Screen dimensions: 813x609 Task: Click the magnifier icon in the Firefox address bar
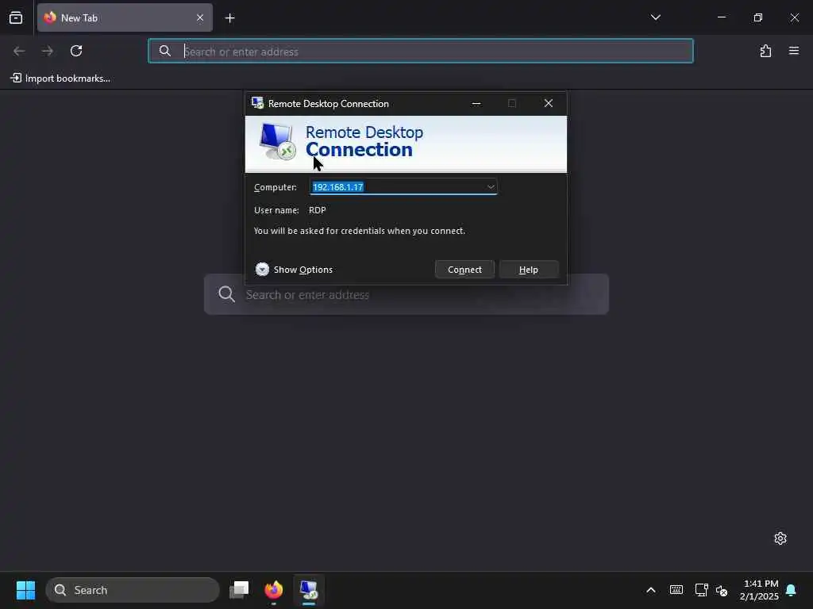165,51
